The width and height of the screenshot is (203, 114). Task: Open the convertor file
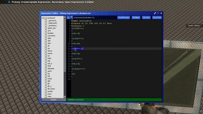51,36
